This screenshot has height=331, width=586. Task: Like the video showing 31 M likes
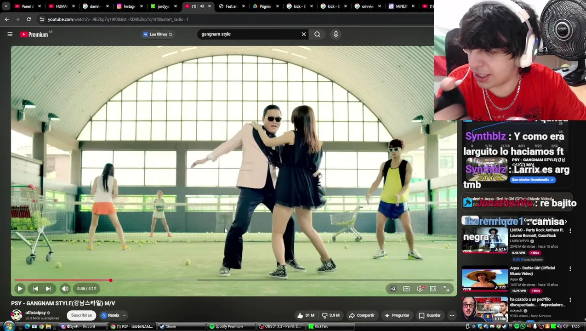(x=306, y=315)
